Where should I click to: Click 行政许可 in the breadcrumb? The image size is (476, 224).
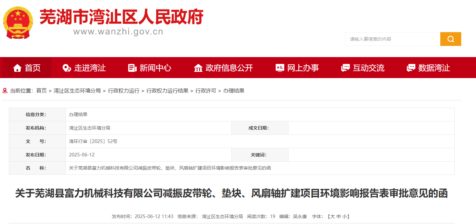coord(206,91)
